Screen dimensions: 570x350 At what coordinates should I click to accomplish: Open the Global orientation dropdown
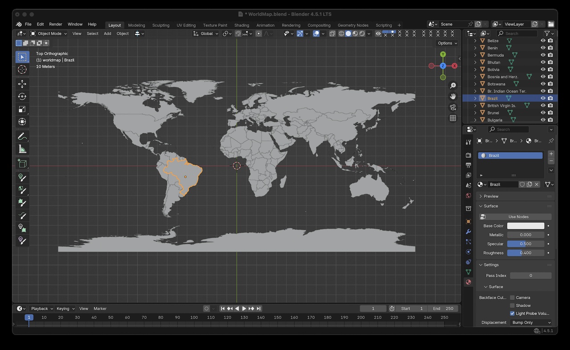coord(206,33)
